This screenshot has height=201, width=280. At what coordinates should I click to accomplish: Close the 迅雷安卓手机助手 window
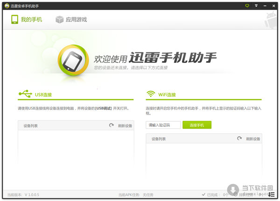tap(273, 6)
